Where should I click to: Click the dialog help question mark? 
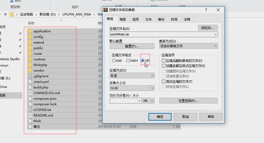pyautogui.click(x=206, y=10)
